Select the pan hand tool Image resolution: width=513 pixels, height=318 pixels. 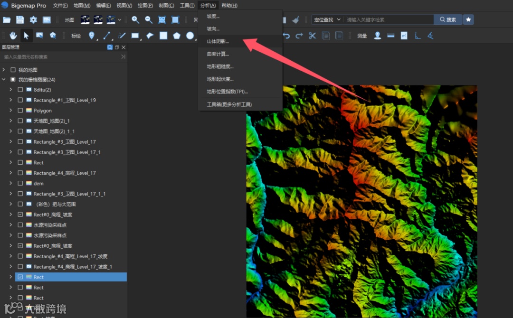(x=13, y=36)
